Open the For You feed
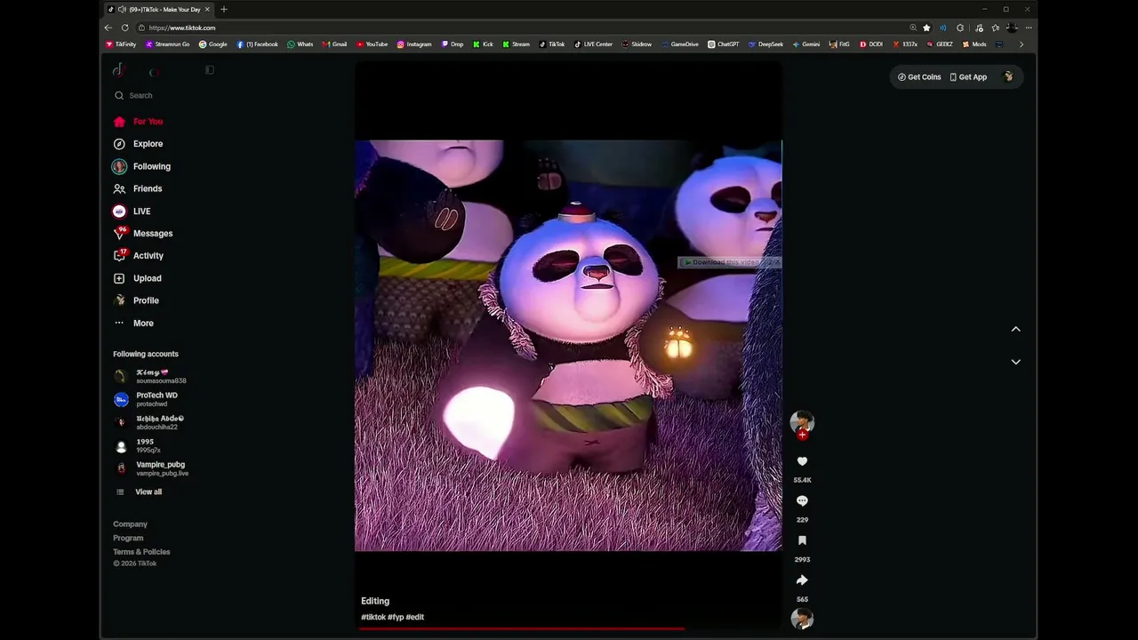This screenshot has height=640, width=1138. pos(139,122)
